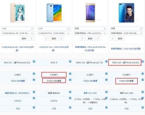The image size is (145, 115).
Task: Click check badge beside Kirin 655 processor
Action: click(106, 92)
